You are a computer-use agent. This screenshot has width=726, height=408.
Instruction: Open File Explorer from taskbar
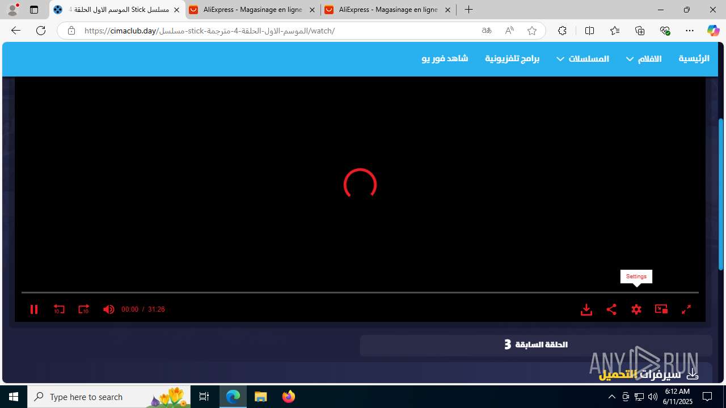pos(260,397)
